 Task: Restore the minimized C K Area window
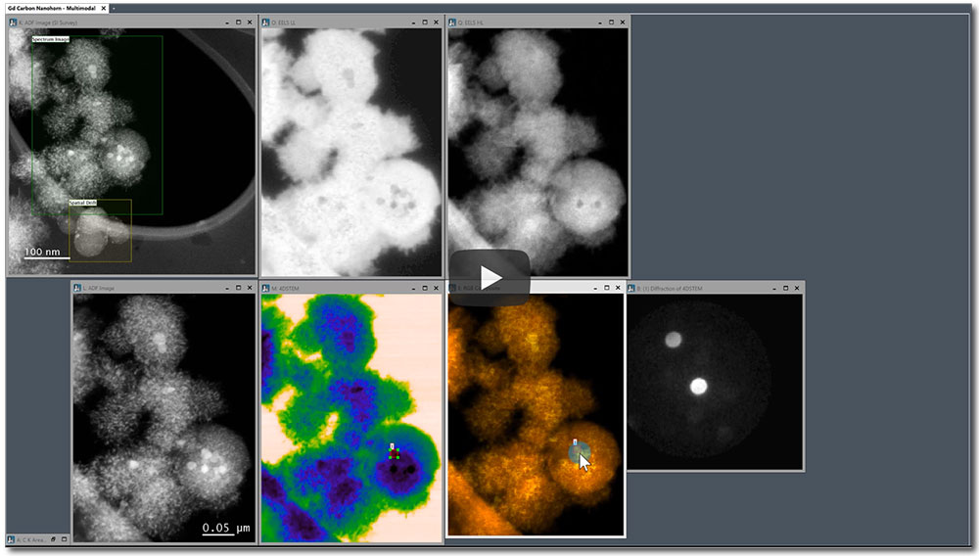coord(54,539)
